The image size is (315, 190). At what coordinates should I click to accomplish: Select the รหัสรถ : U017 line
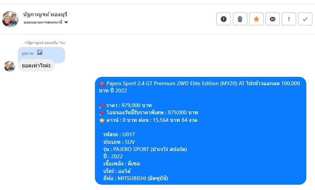pyautogui.click(x=119, y=134)
